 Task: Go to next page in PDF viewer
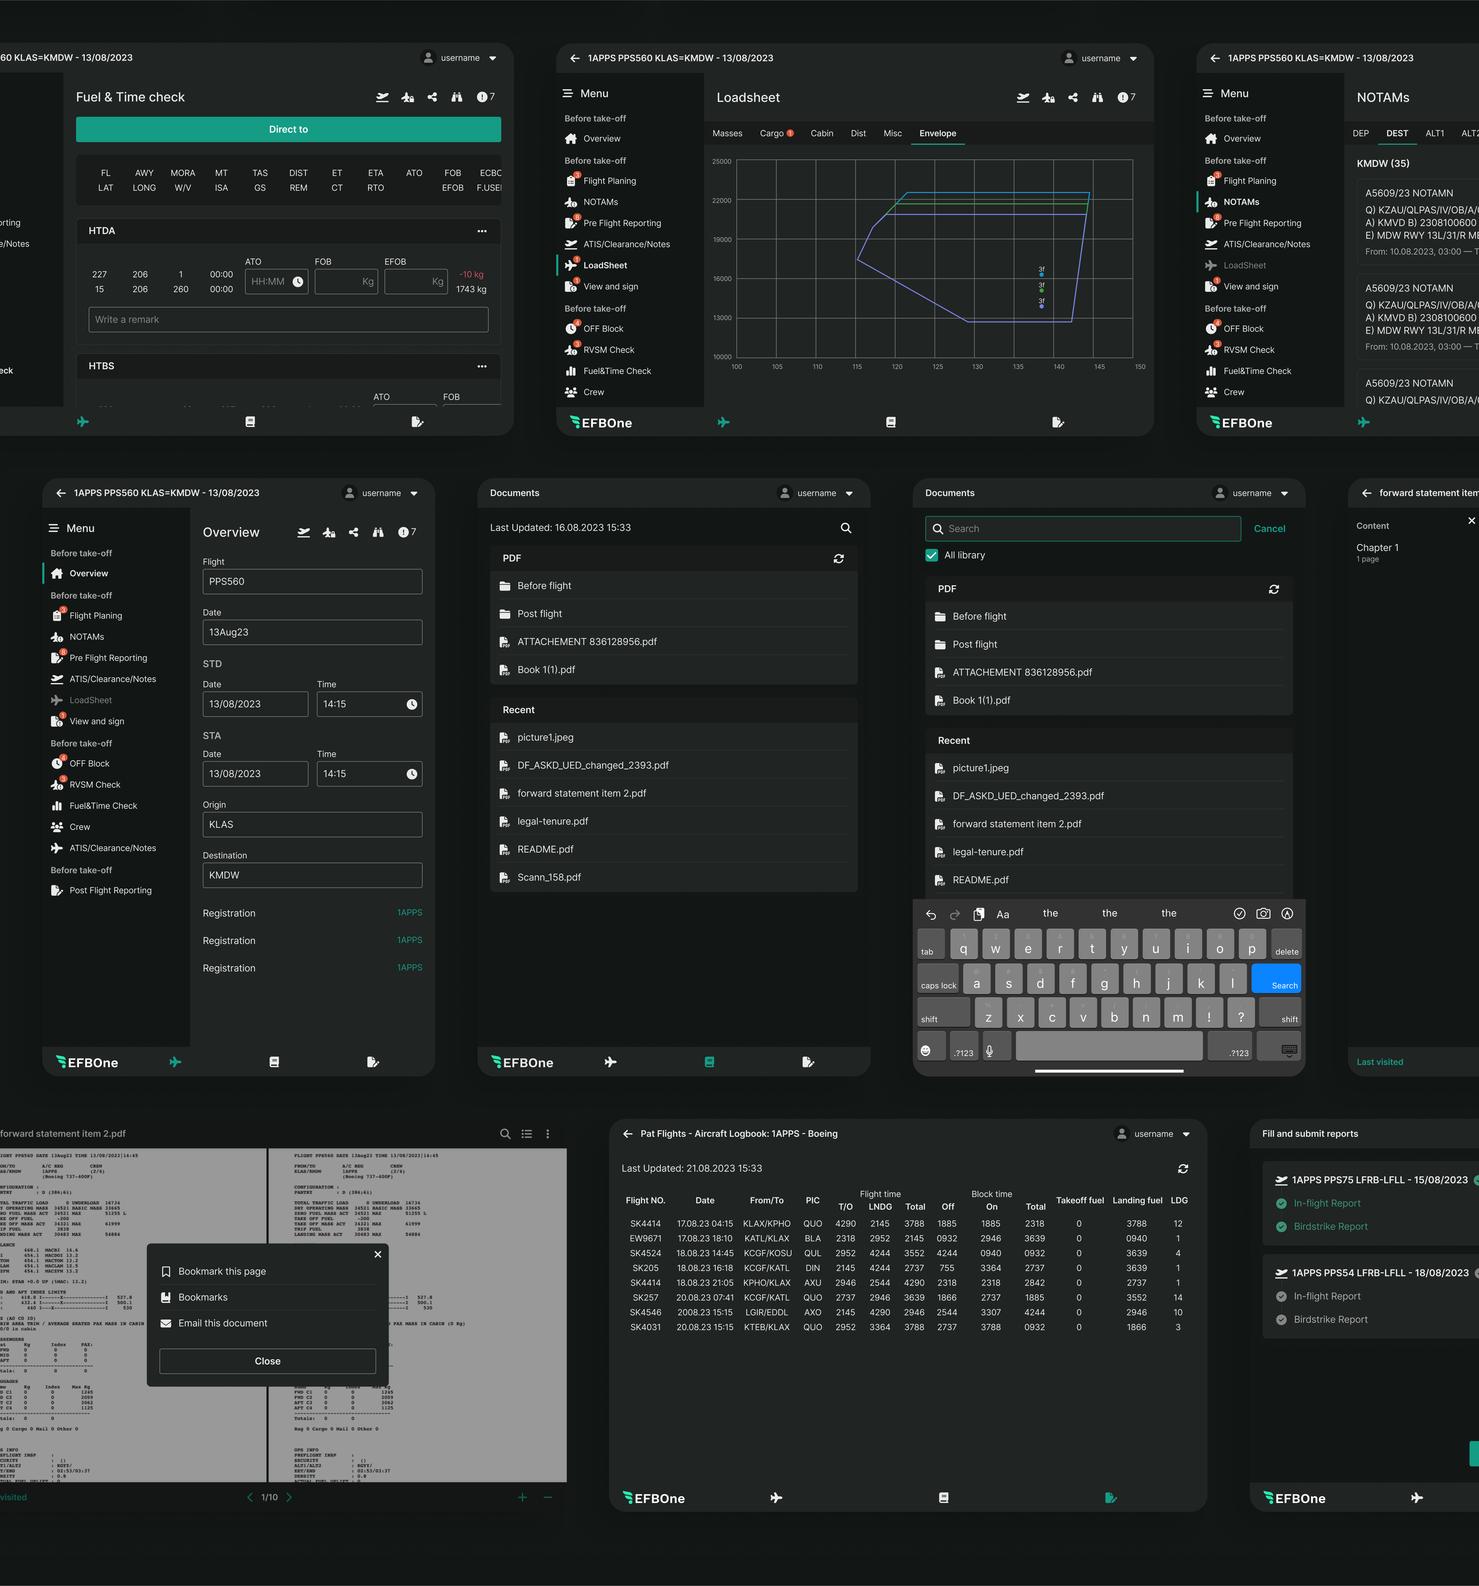[x=289, y=1498]
